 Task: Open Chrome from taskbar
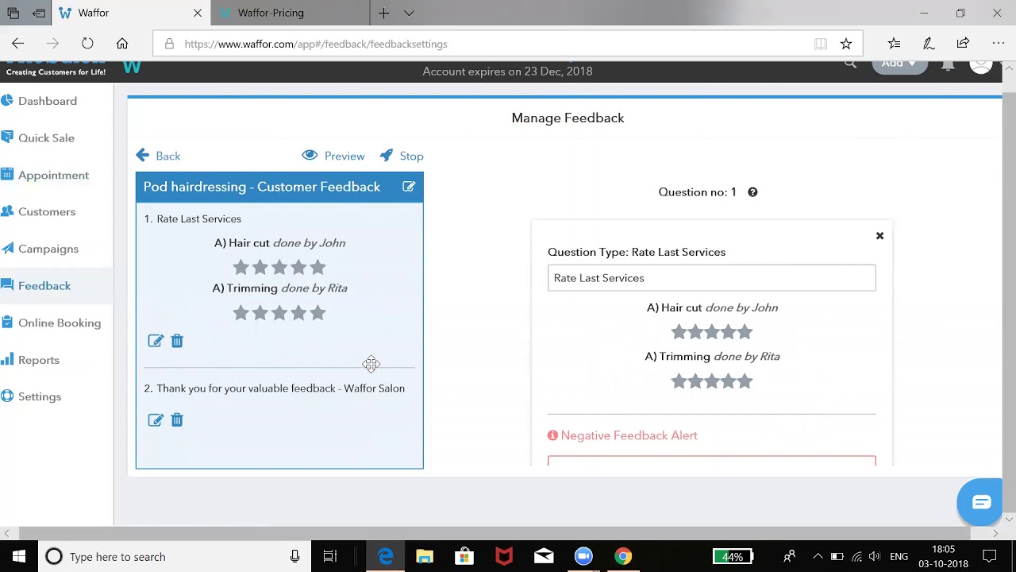pos(623,557)
